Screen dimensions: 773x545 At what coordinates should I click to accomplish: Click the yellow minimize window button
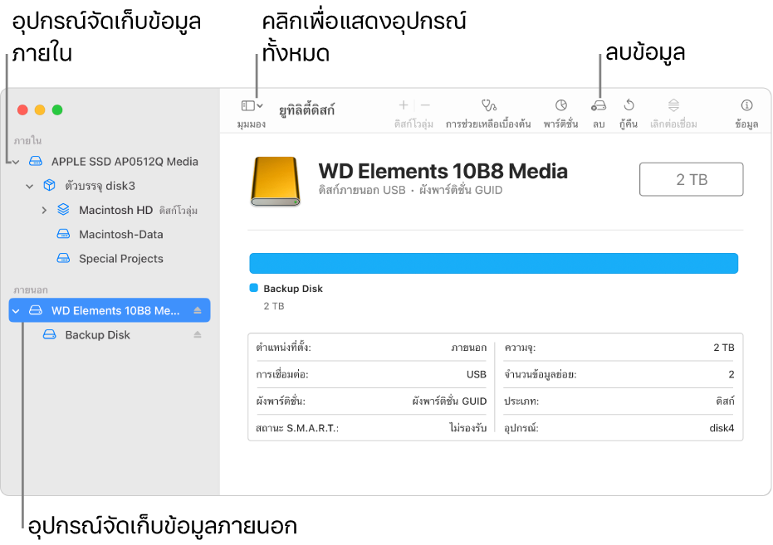click(x=40, y=109)
